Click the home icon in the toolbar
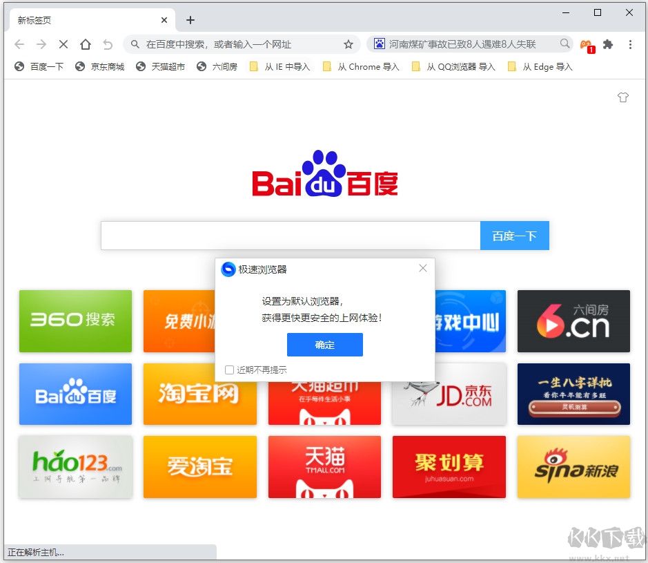648x563 pixels. tap(86, 44)
